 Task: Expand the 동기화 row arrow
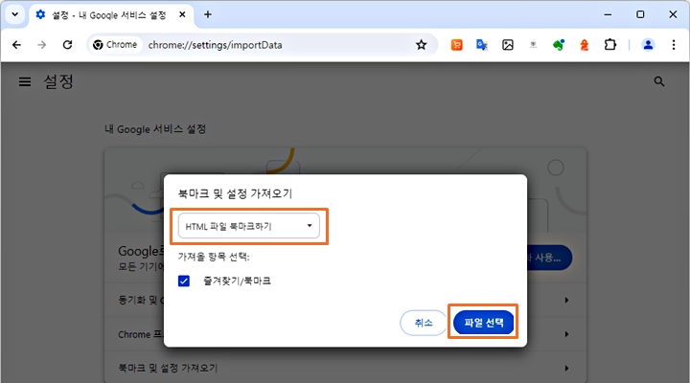click(566, 301)
